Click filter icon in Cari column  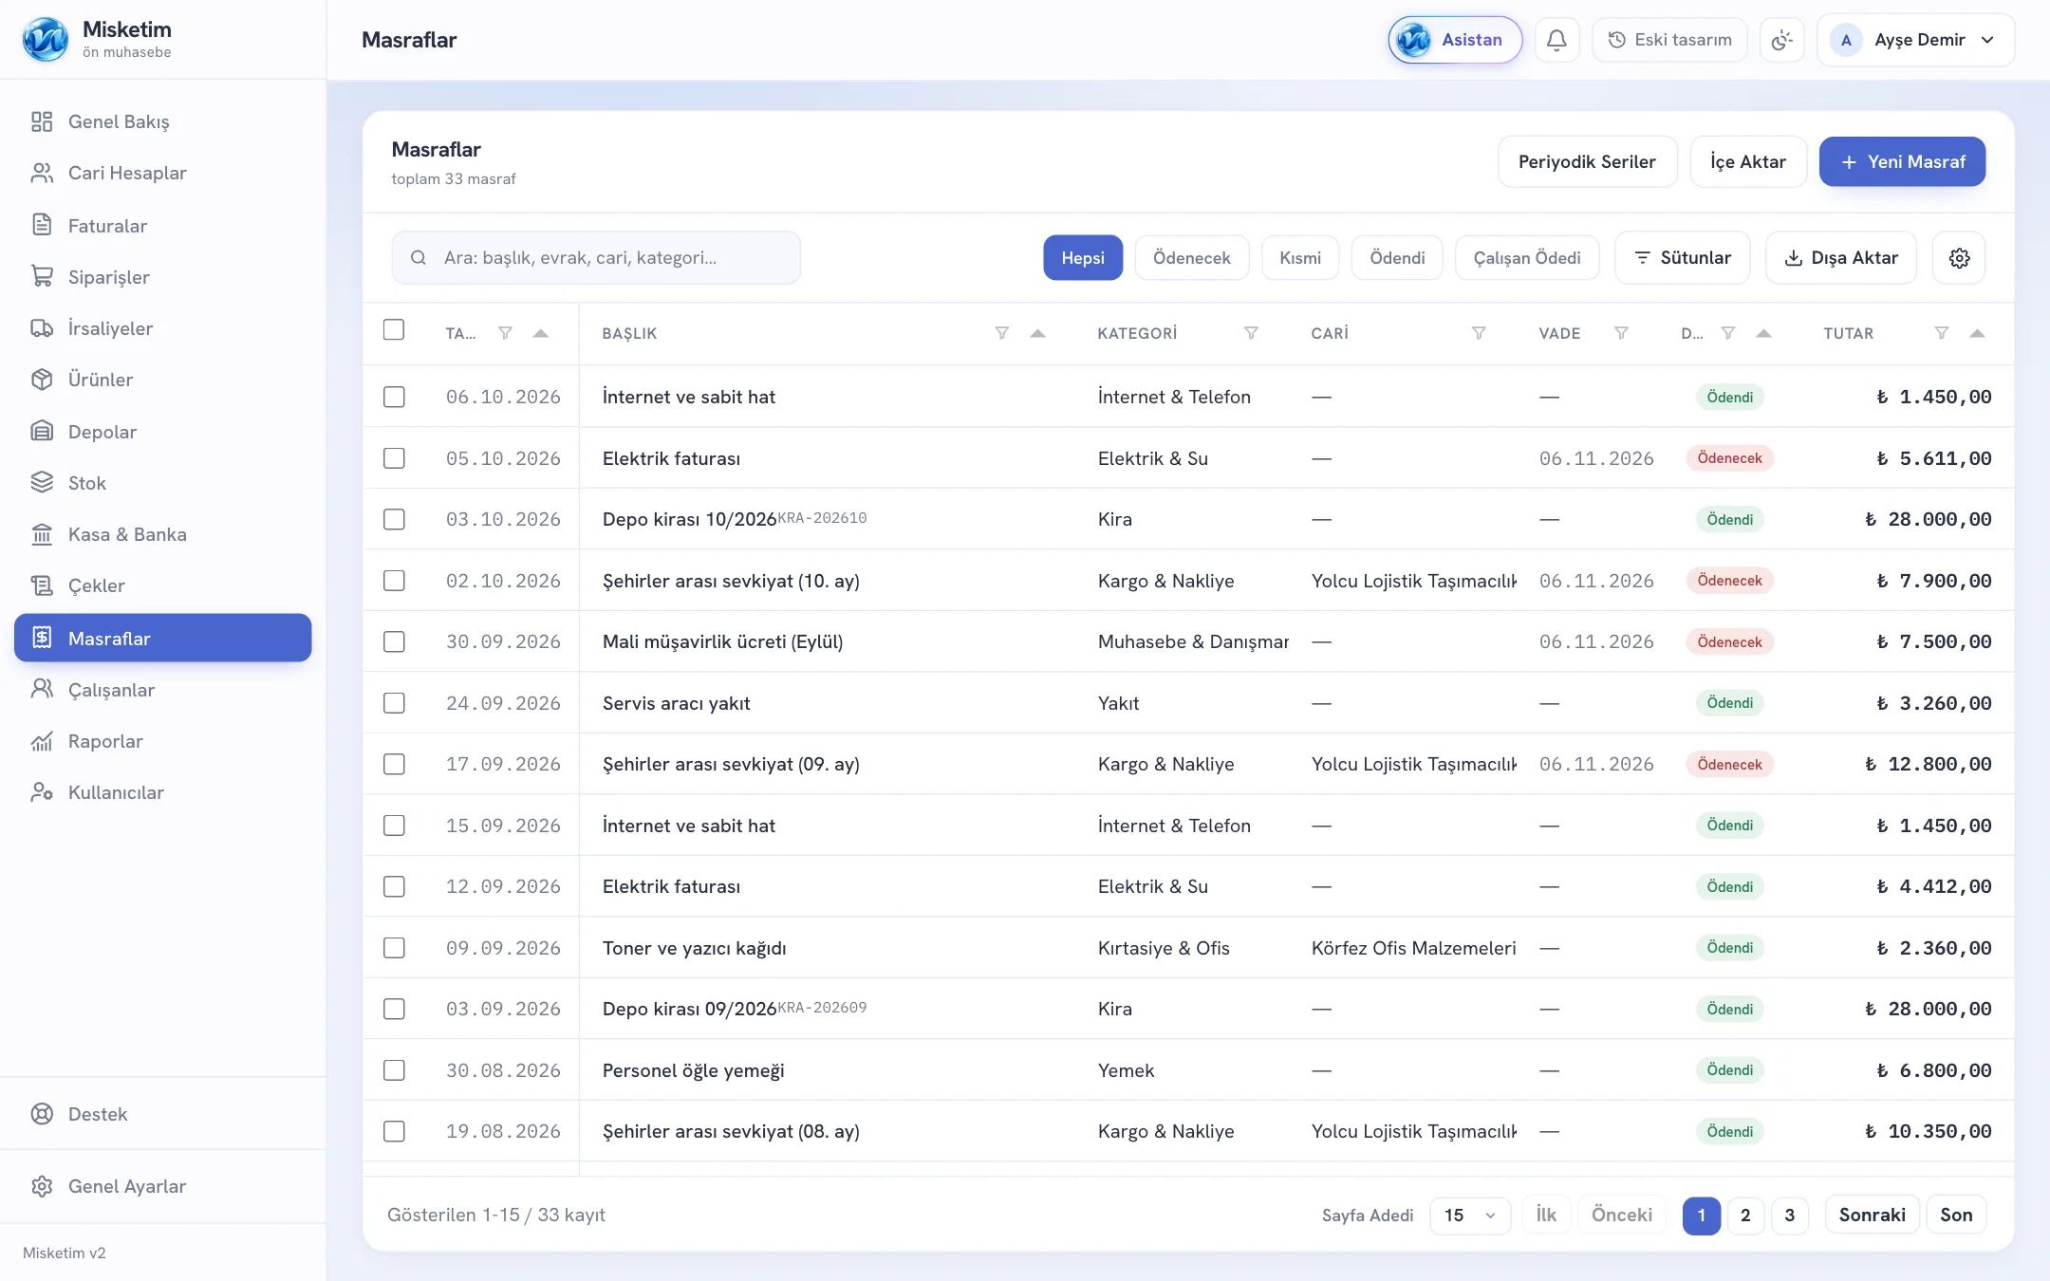(1479, 333)
